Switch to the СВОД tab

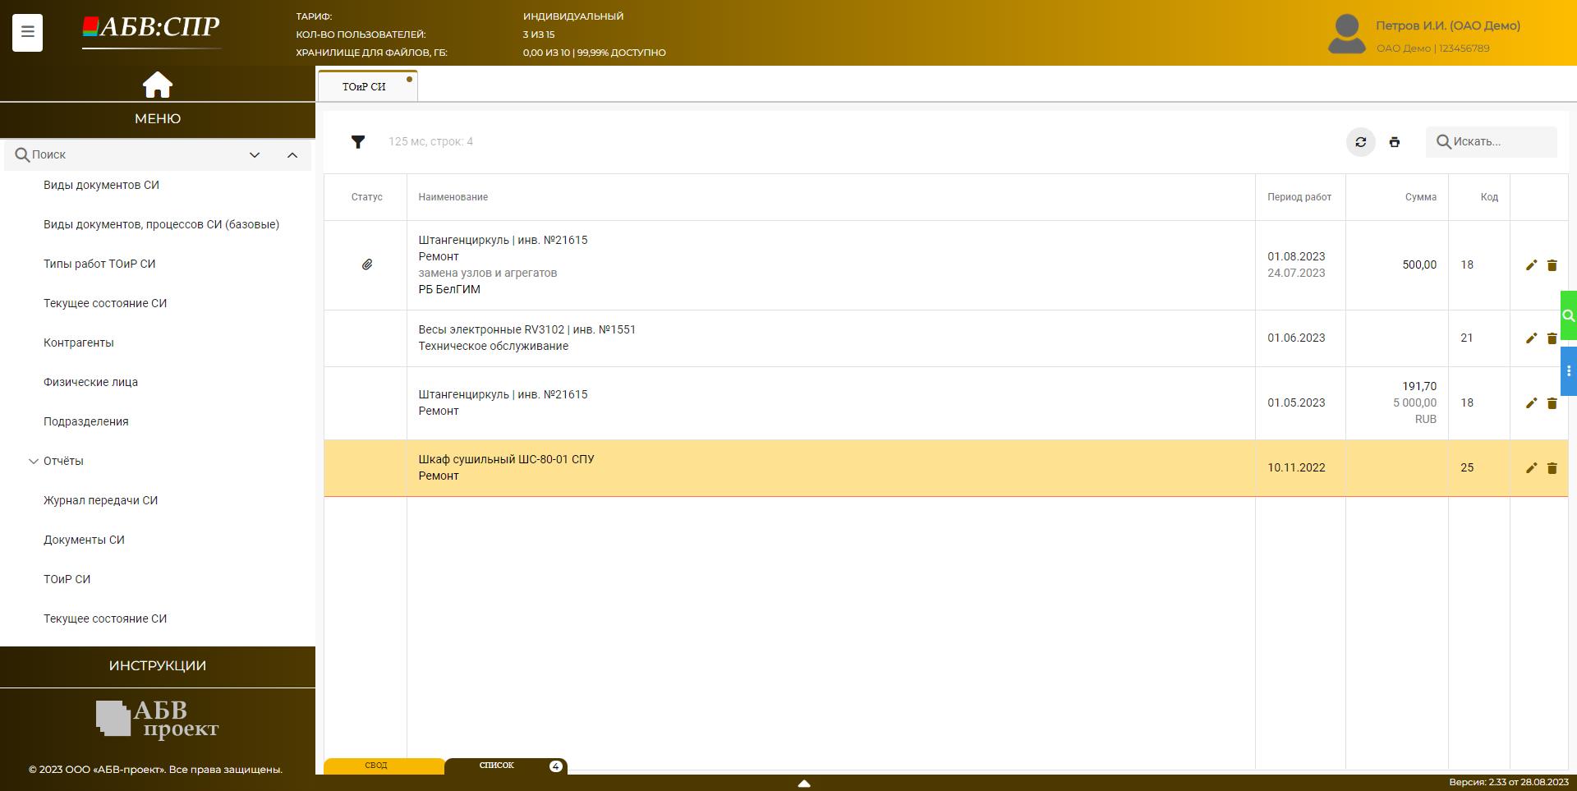(x=376, y=766)
